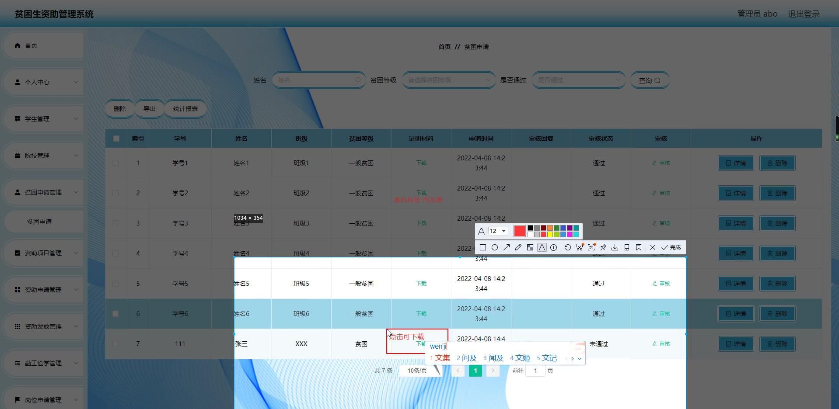
Task: Click the 导出 export button
Action: (150, 109)
